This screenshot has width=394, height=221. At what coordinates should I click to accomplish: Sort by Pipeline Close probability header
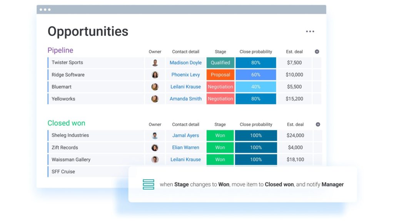coord(255,52)
